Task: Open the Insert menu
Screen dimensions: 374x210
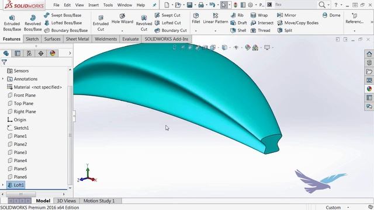Action: click(x=93, y=5)
